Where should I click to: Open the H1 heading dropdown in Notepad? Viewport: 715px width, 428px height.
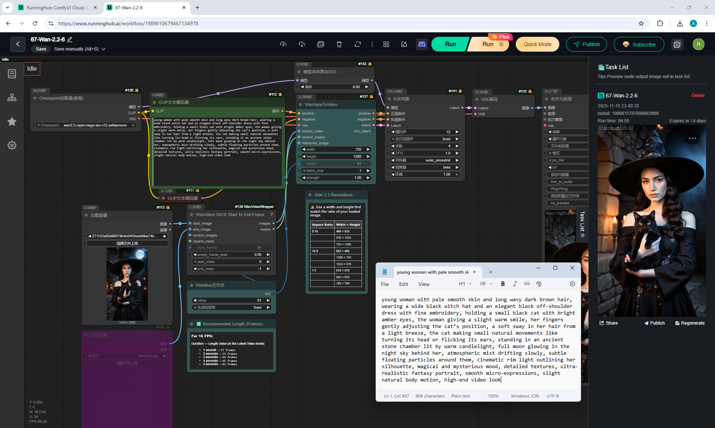coord(465,284)
